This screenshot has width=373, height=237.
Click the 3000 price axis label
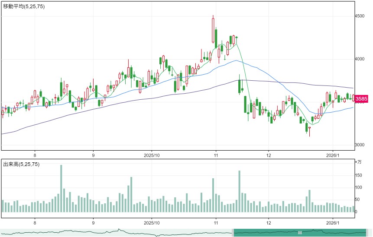point(360,145)
